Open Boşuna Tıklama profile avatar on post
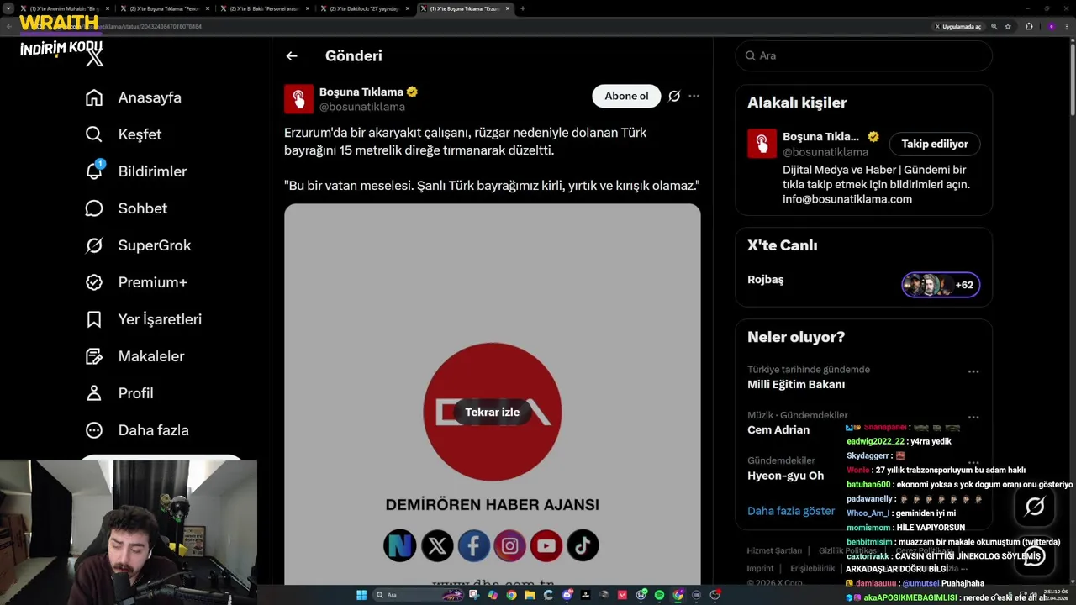The image size is (1076, 605). pos(298,98)
